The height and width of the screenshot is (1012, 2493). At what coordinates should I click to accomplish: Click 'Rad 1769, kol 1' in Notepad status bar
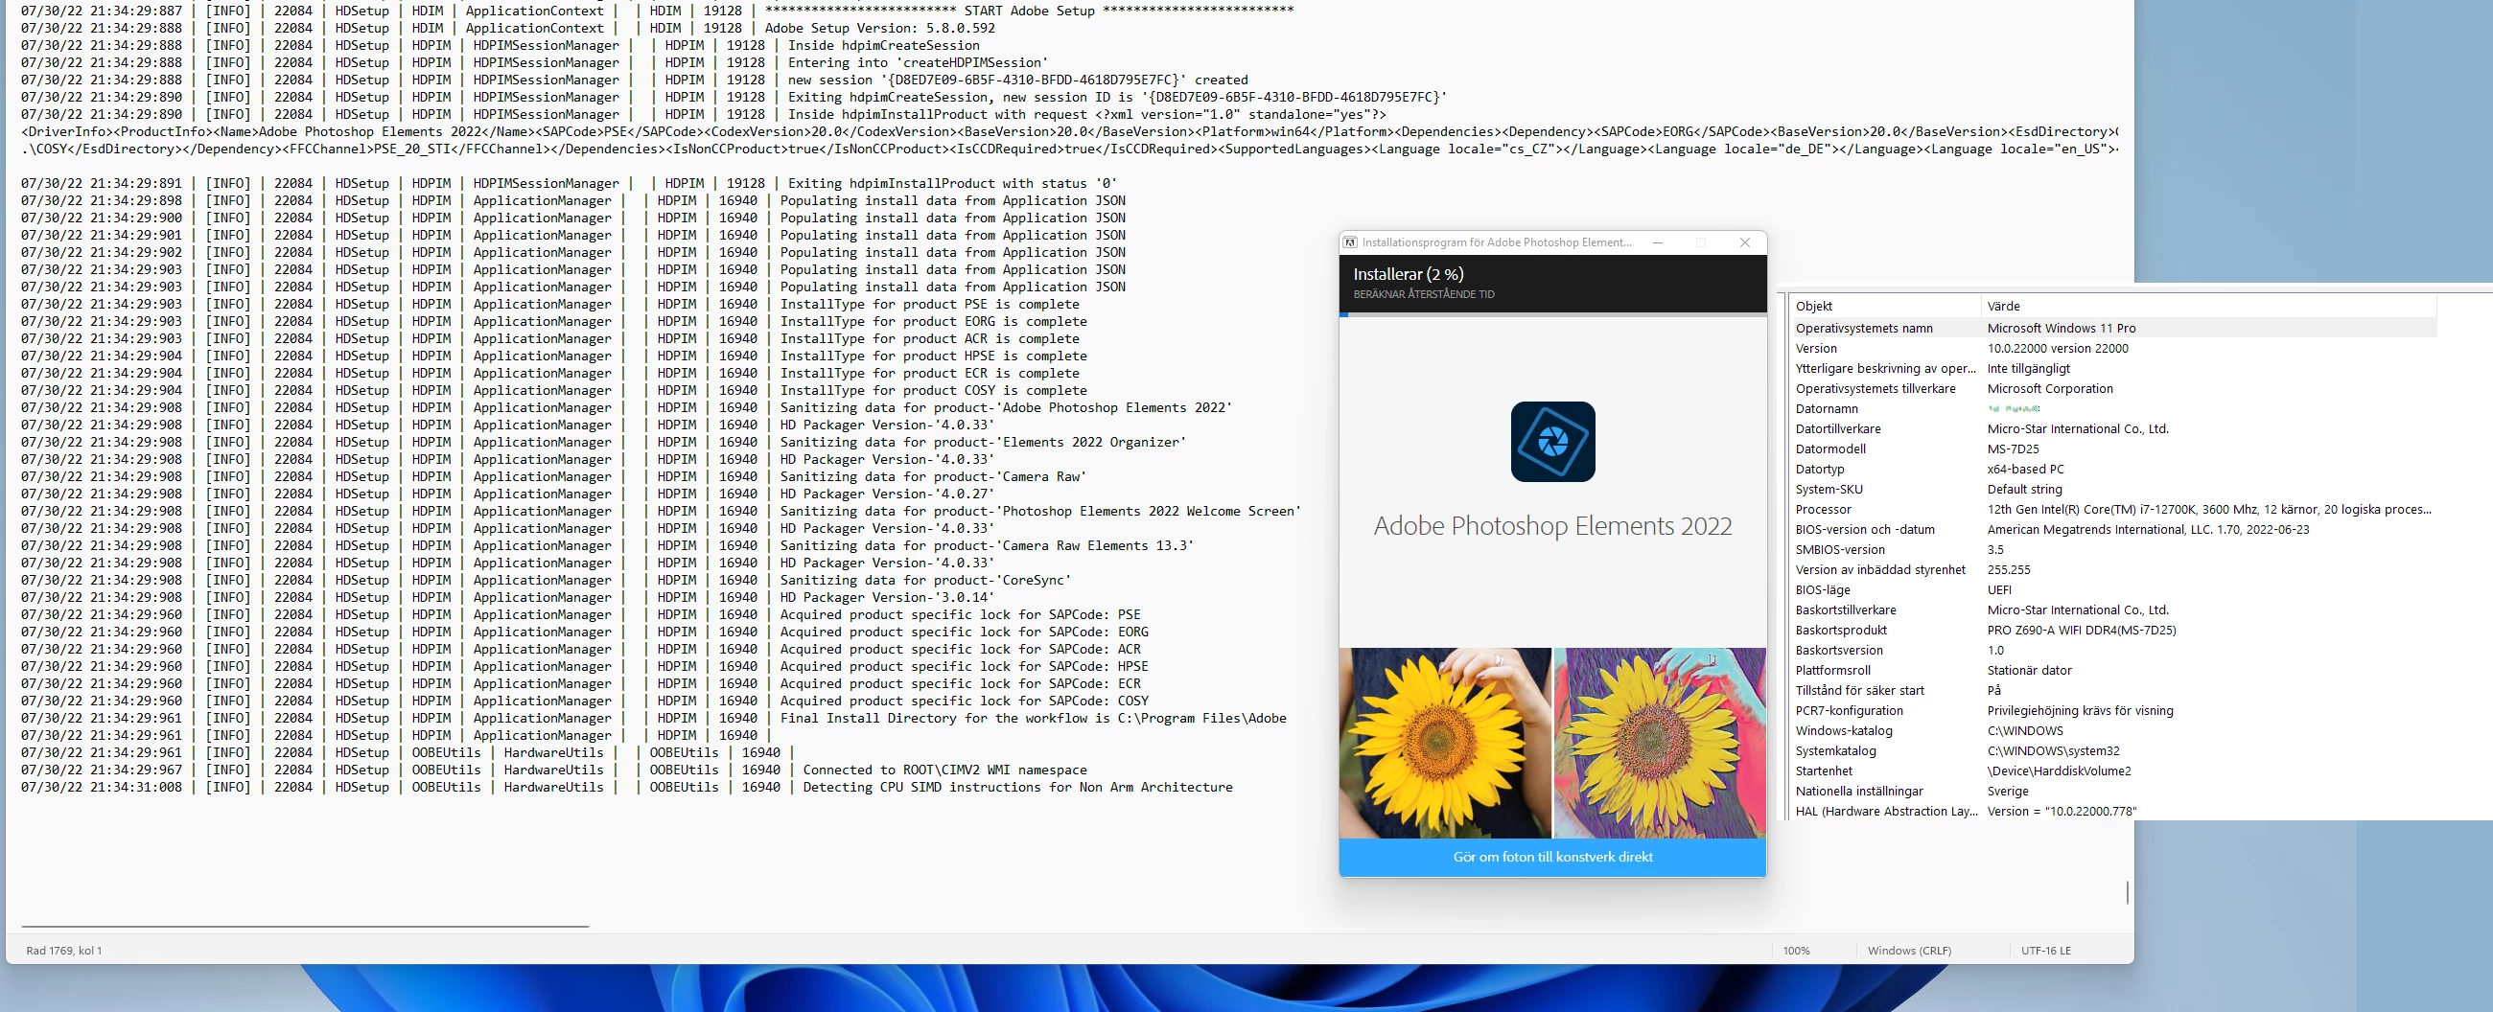coord(64,951)
